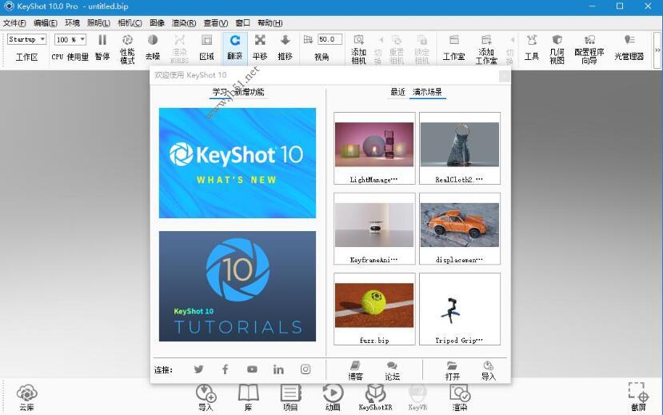Open the 渲染 render dialog
Viewport: 663px width, 415px height.
tap(460, 397)
